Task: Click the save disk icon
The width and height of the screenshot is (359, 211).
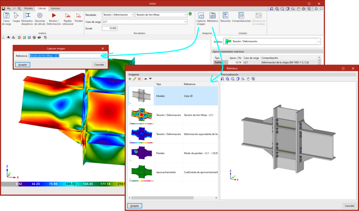Action: (x=4, y=9)
